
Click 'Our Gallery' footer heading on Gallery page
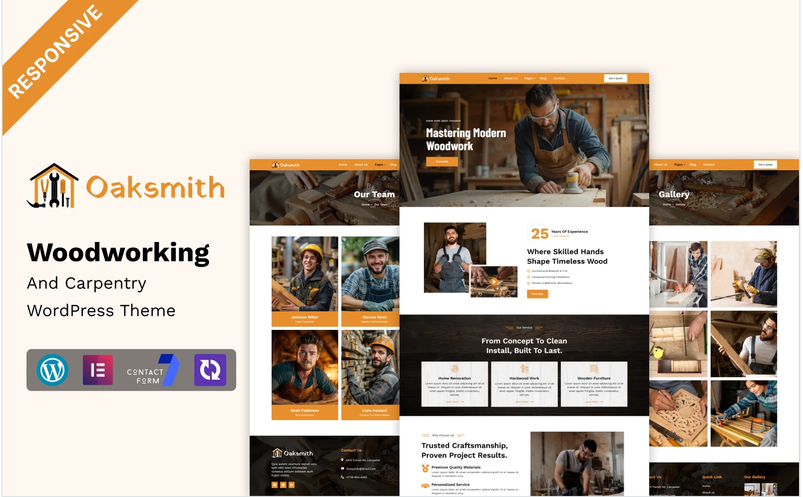pos(755,477)
